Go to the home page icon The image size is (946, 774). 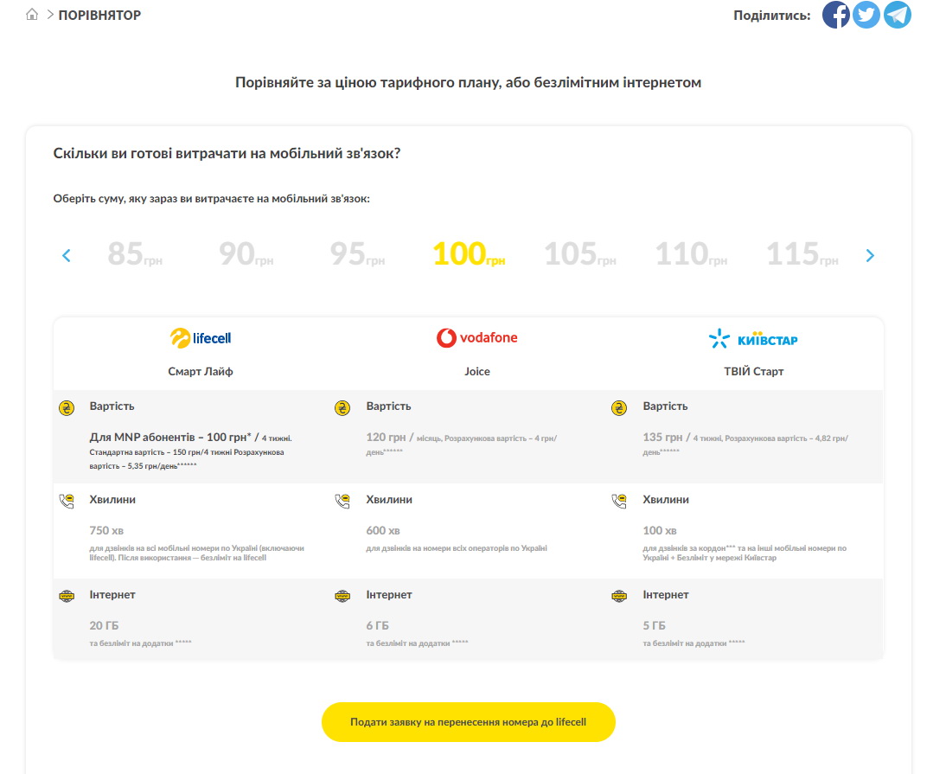coord(32,15)
